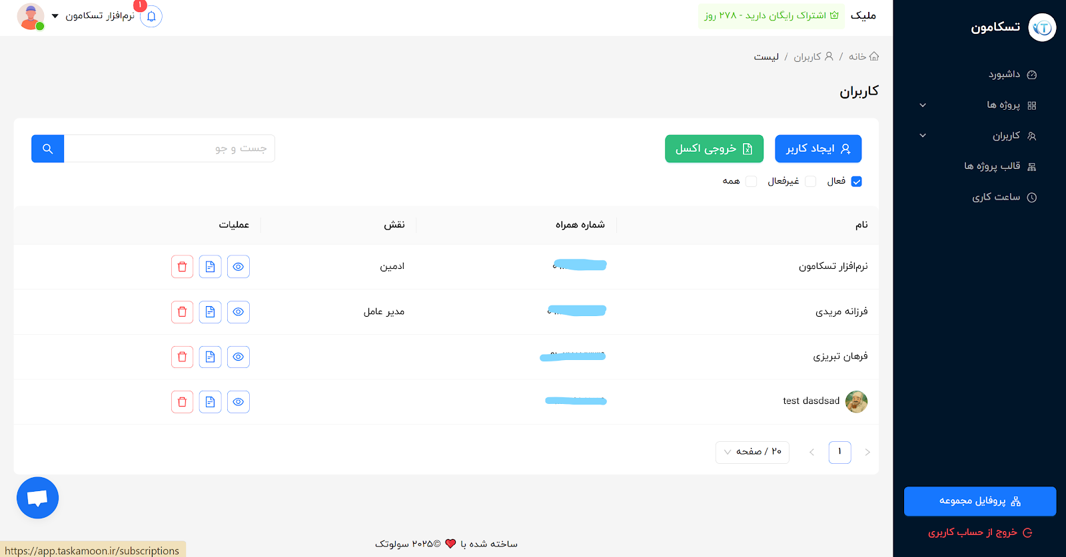The width and height of the screenshot is (1066, 557).
Task: Open document icon for فرهان تبریزی row
Action: tap(210, 357)
